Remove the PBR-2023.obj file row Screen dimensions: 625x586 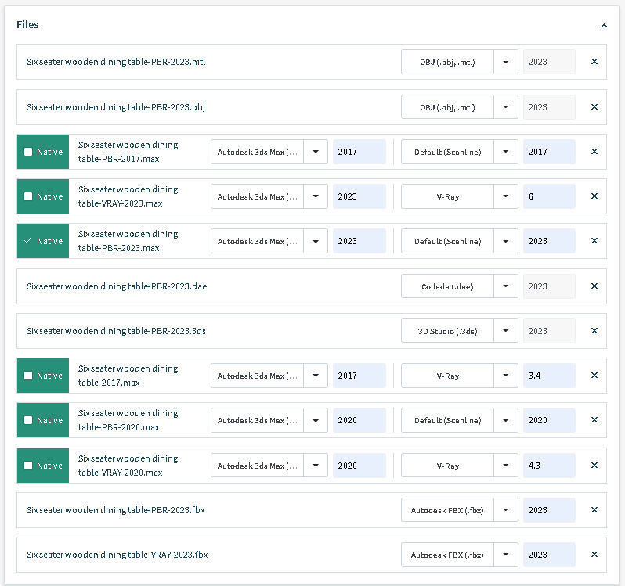pos(594,107)
